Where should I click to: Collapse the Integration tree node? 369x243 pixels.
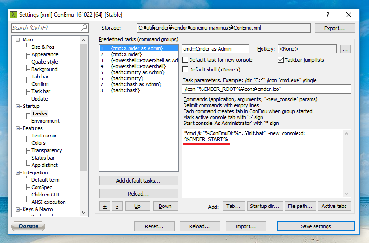(18, 172)
